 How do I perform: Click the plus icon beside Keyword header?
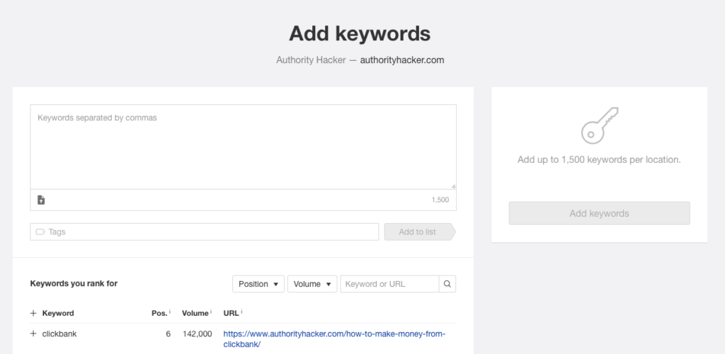(33, 313)
